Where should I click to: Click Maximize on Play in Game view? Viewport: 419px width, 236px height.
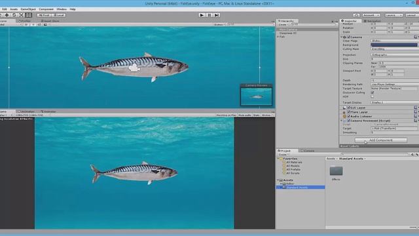click(x=227, y=115)
